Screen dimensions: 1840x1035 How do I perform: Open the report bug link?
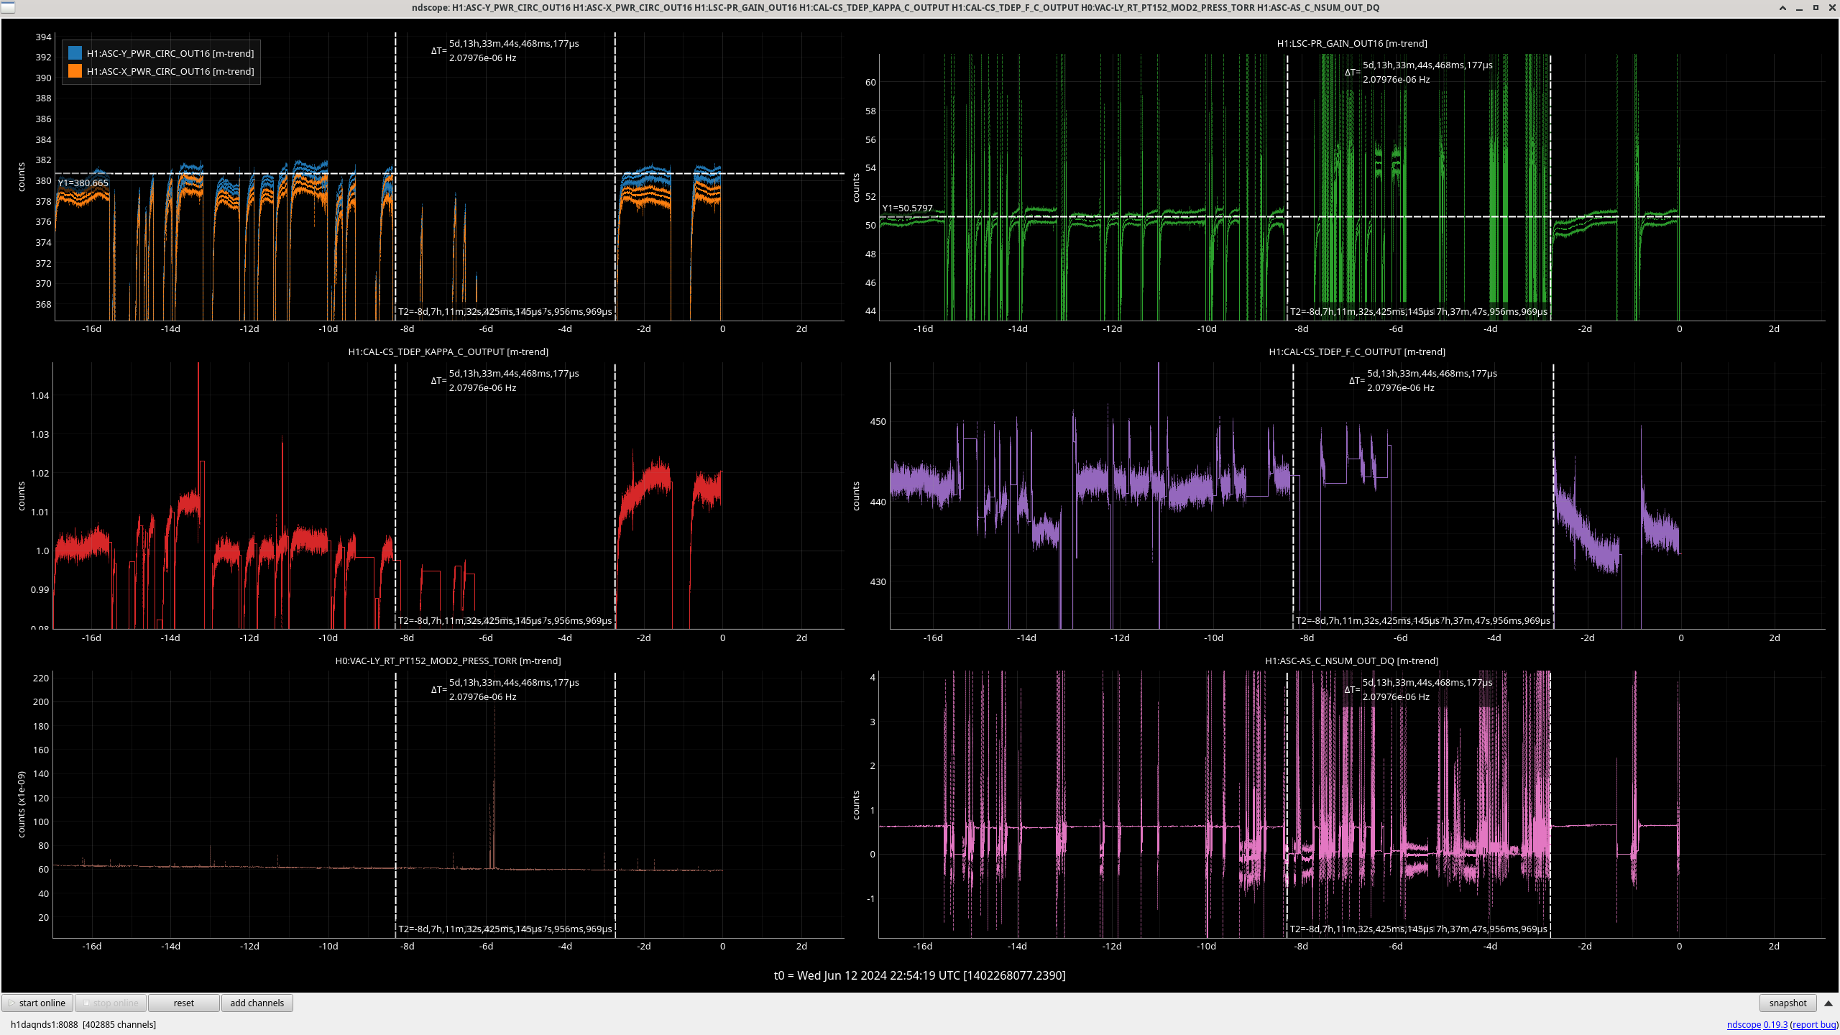coord(1814,1024)
